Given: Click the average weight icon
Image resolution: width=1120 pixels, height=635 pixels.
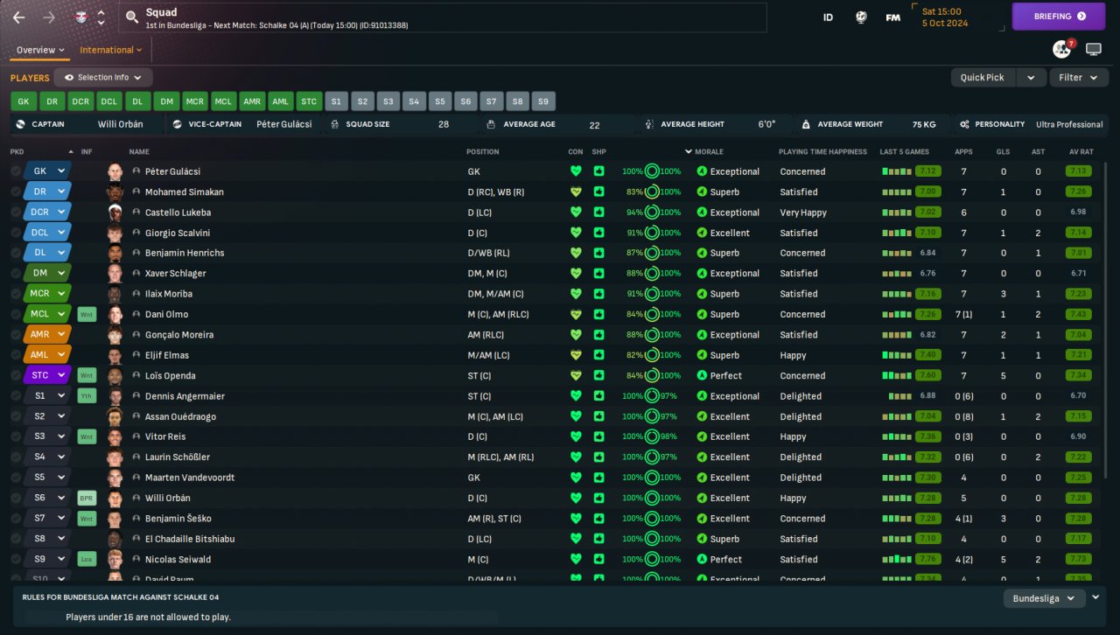Looking at the screenshot, I should 806,124.
